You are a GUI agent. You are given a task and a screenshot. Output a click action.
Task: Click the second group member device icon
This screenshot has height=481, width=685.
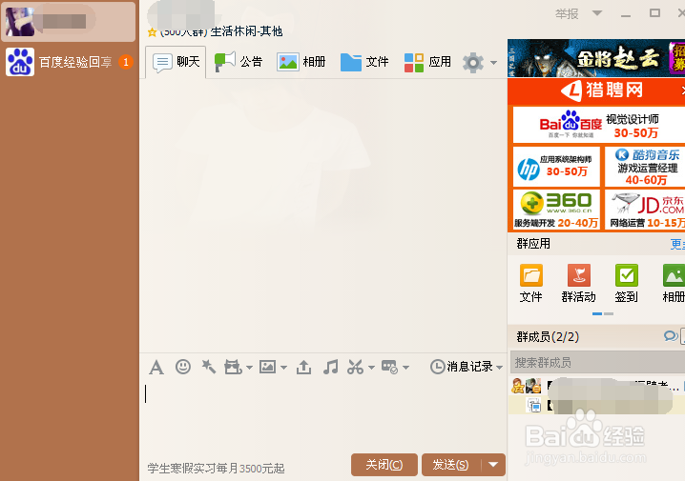(x=534, y=405)
